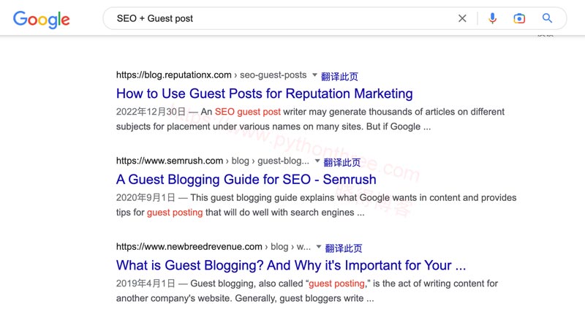Click the 'seo-guest-posts' breadcrumb in the first result
Viewport: 585px width, 320px height.
click(x=274, y=75)
